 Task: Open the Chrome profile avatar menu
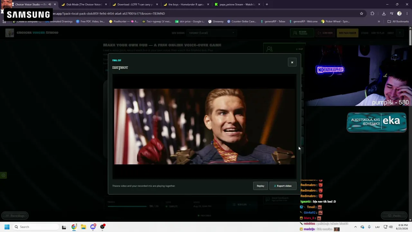(x=399, y=14)
